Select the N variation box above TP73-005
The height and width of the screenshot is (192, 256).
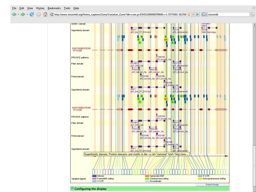(x=142, y=96)
